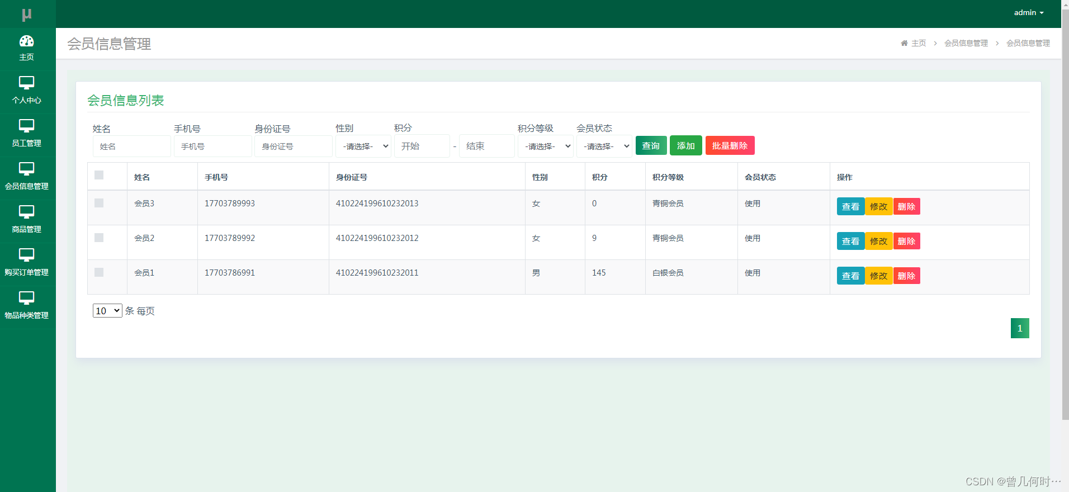Toggle the select-all checkbox in table header
The width and height of the screenshot is (1069, 492).
coord(99,175)
